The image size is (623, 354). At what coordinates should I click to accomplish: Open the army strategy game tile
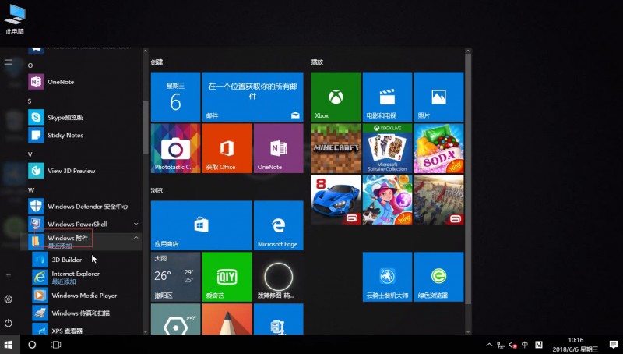tap(439, 200)
